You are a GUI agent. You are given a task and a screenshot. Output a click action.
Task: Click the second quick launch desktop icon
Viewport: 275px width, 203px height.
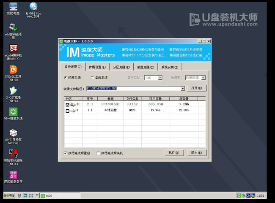tap(25, 195)
